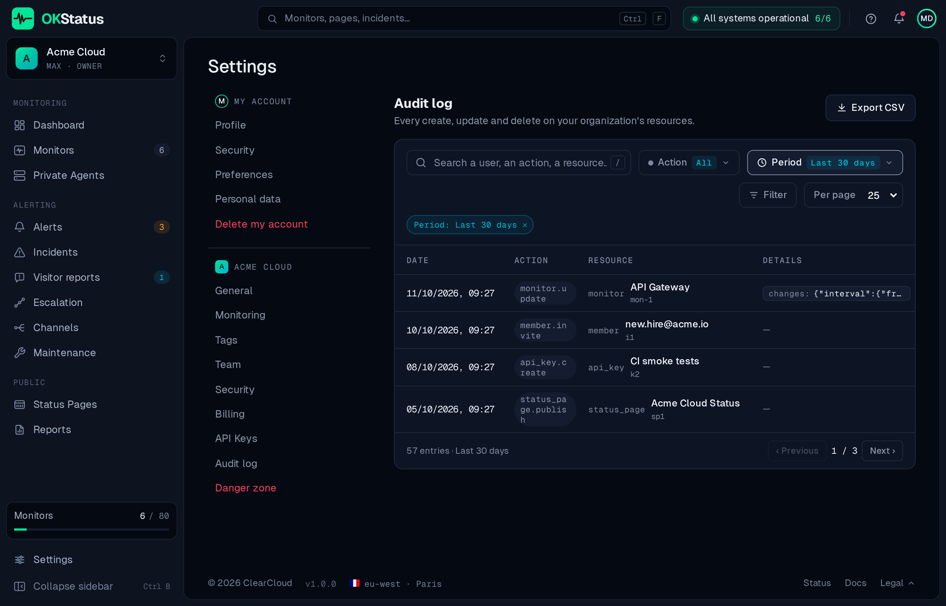
Task: Click the magnifier icon in top search
Action: [272, 18]
